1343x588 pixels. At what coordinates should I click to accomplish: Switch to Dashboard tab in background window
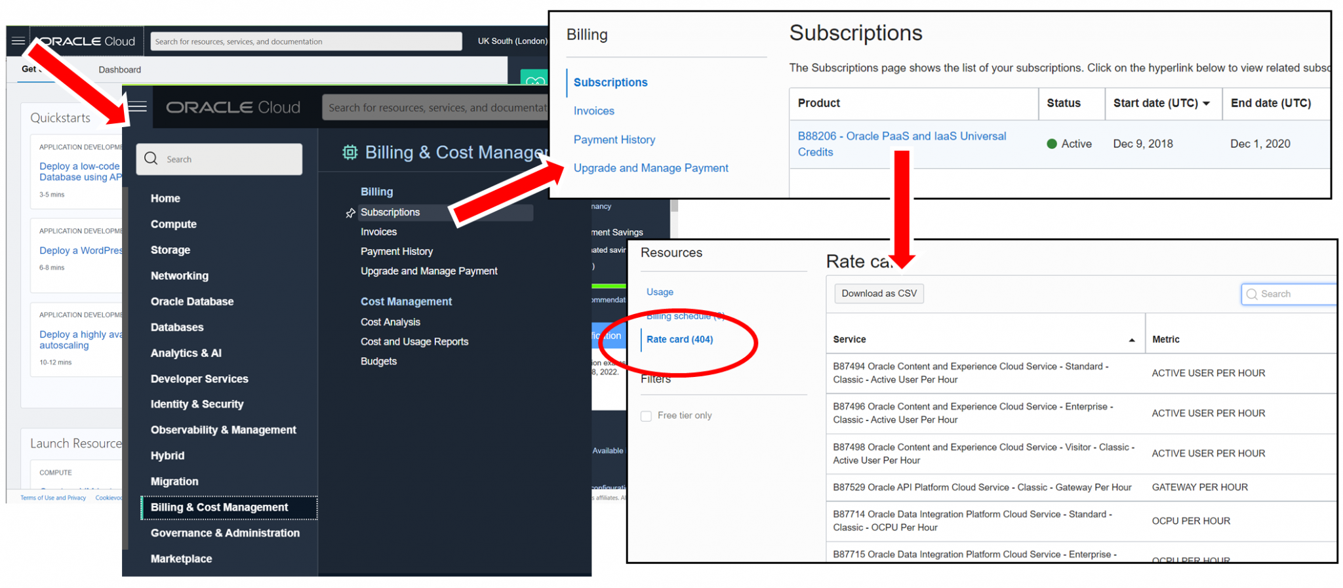point(119,69)
